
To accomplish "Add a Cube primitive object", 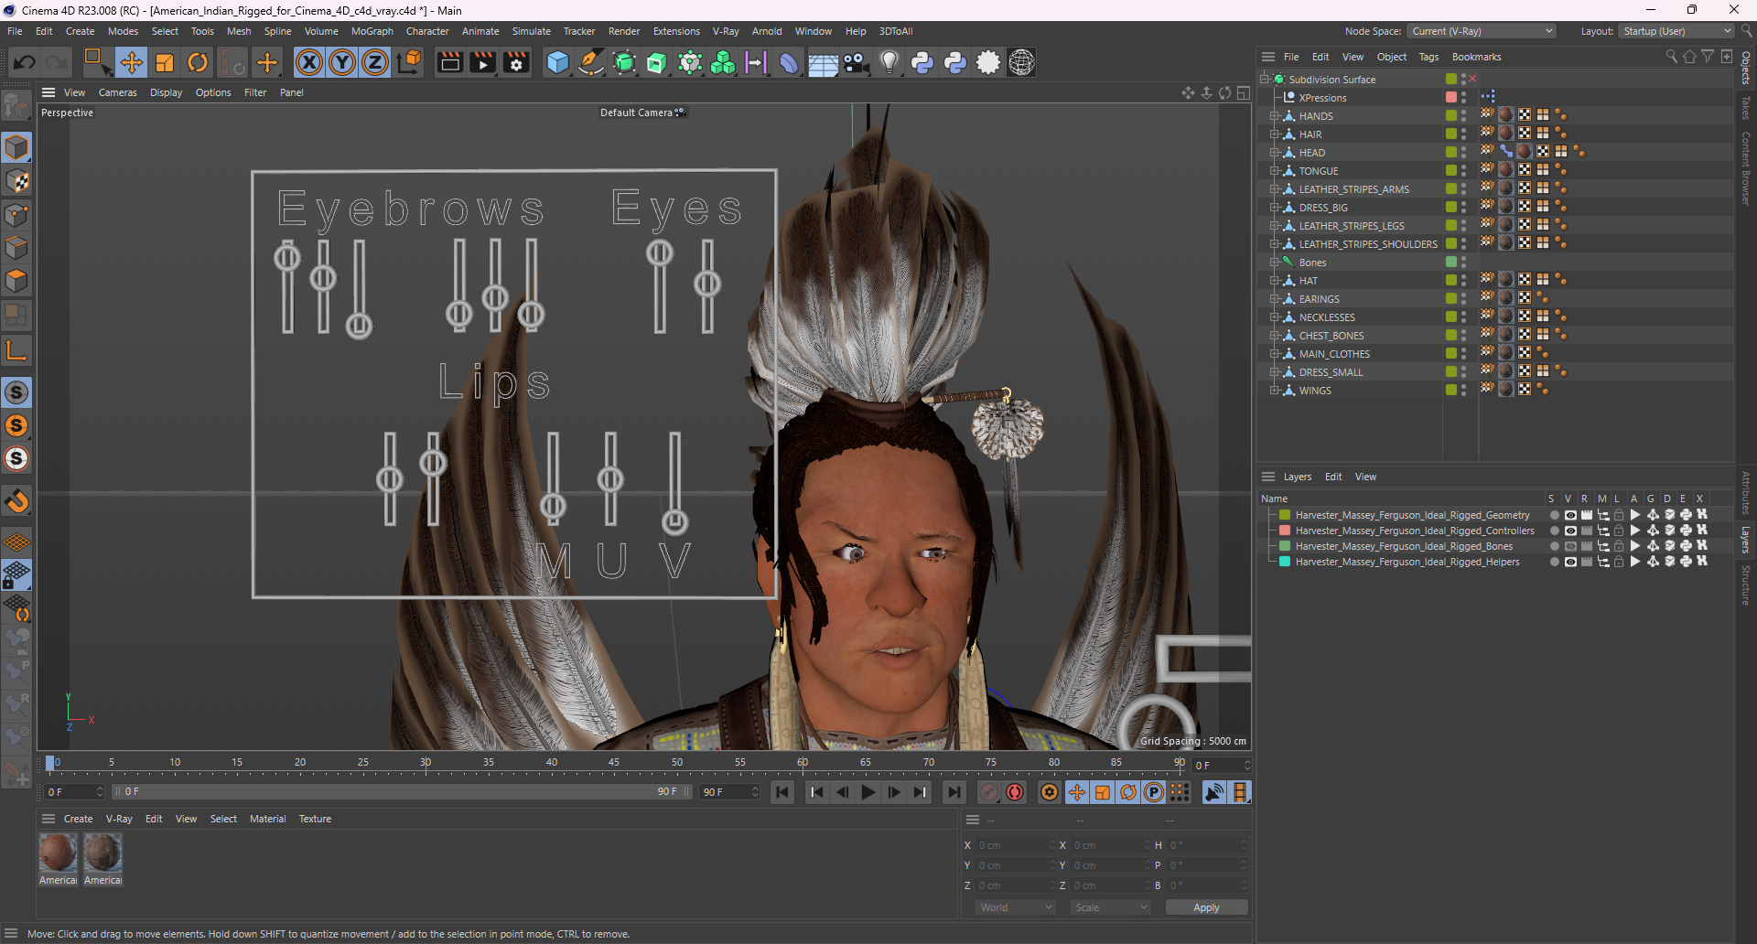I will click(x=557, y=62).
